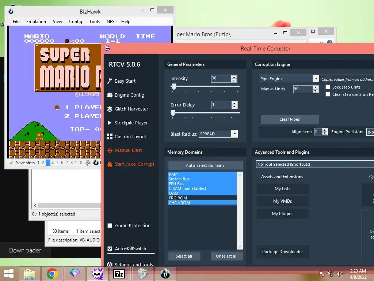Increase Intensity with the up spinner
Screen dimensions: 374x281
(234, 77)
